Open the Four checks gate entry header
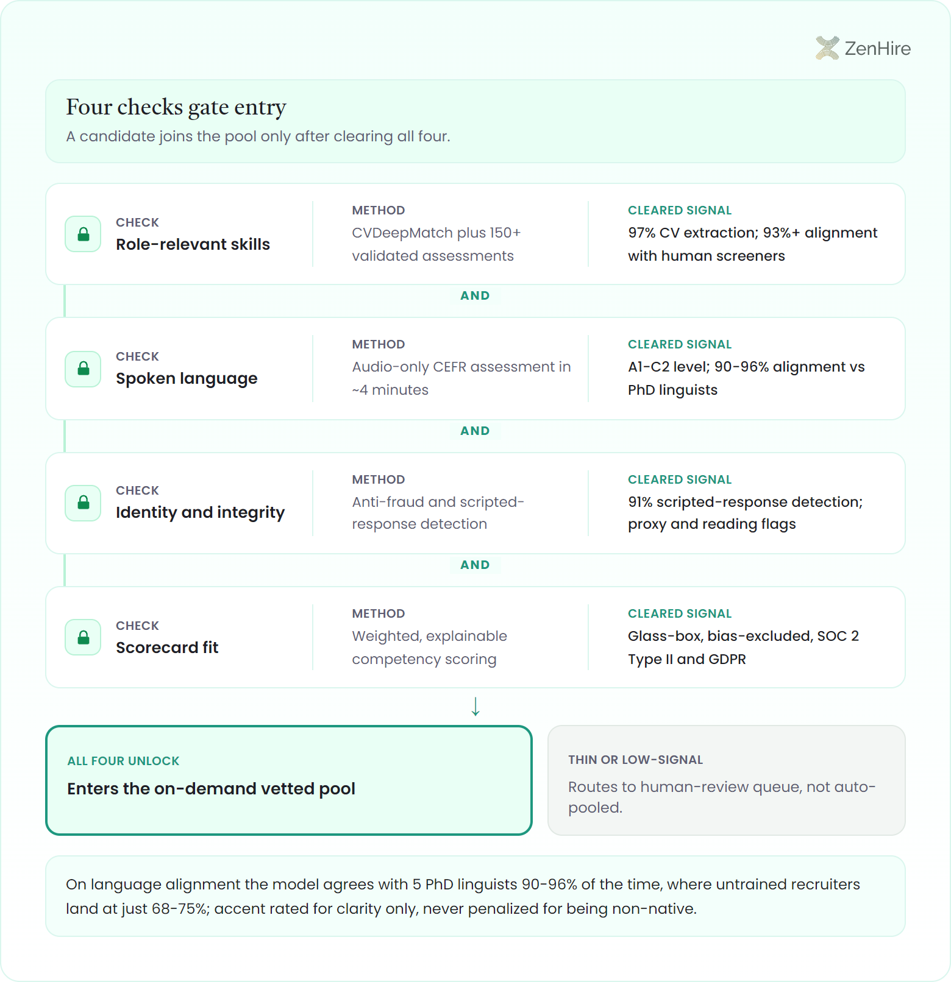The image size is (951, 982). click(476, 121)
